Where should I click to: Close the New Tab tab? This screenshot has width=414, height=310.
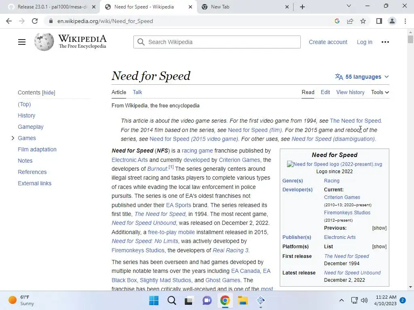(287, 7)
